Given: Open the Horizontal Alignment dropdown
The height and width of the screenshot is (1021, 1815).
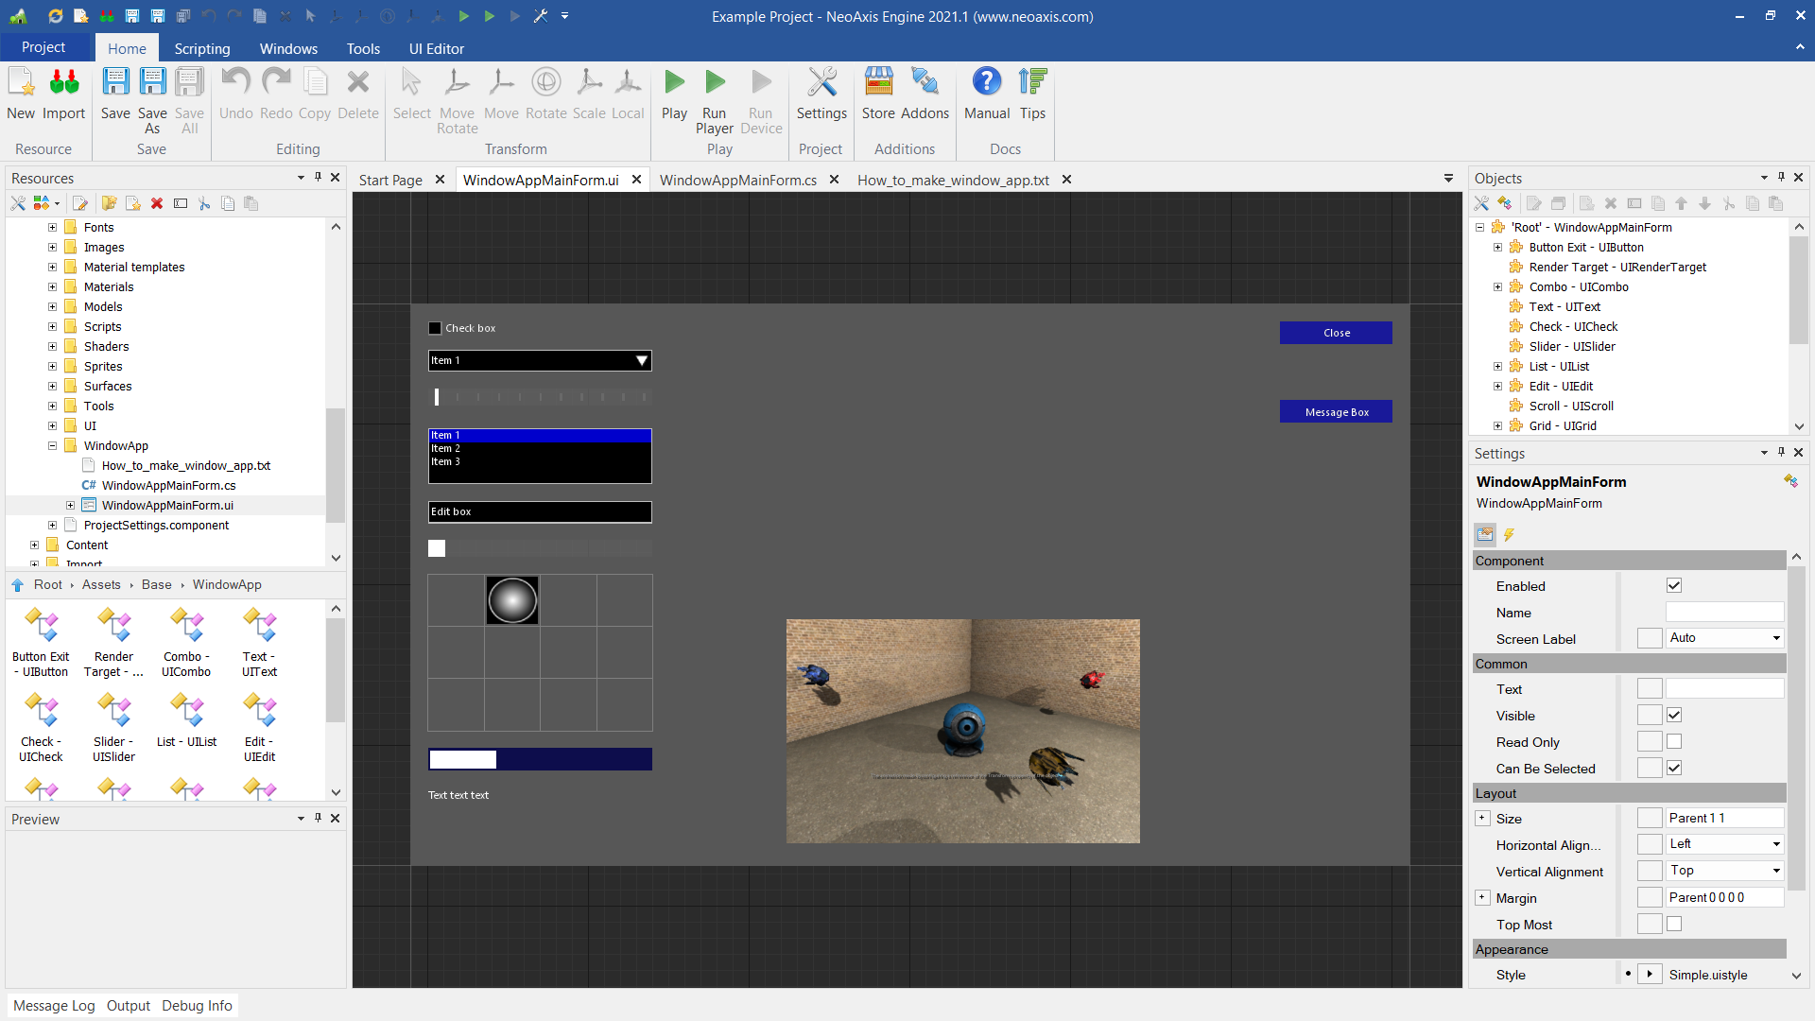Looking at the screenshot, I should coord(1724,844).
